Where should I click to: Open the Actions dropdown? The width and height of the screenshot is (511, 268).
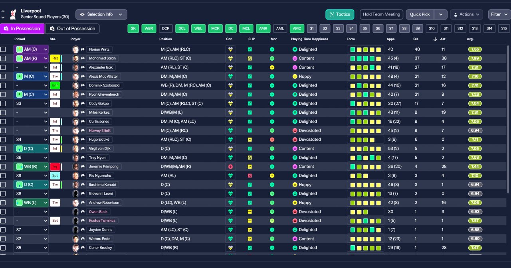[x=466, y=14]
